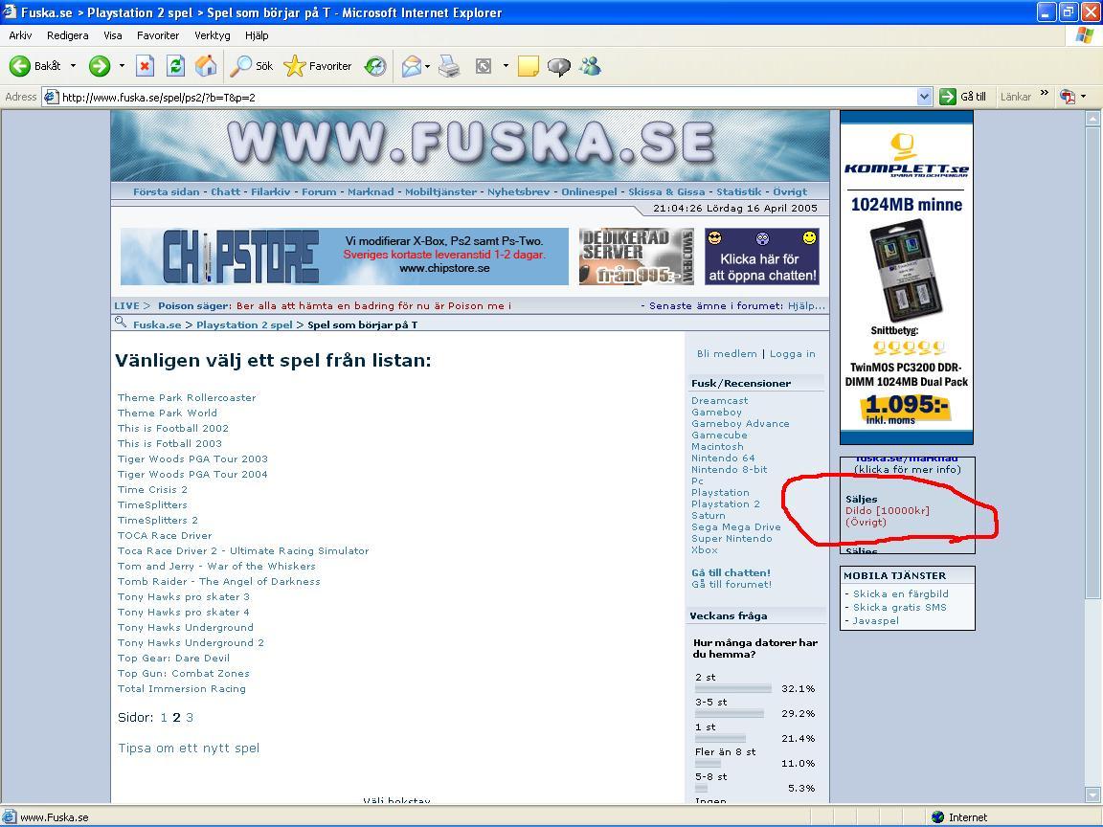
Task: Click the Discuss speech bubble icon
Action: (x=558, y=66)
